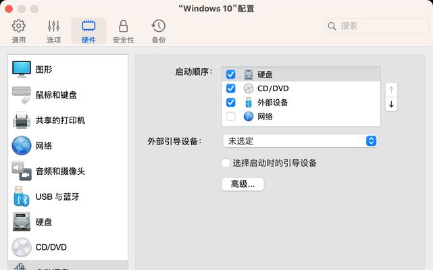Select the CD/DVD disc icon in sidebar
433x270 pixels.
click(x=22, y=247)
